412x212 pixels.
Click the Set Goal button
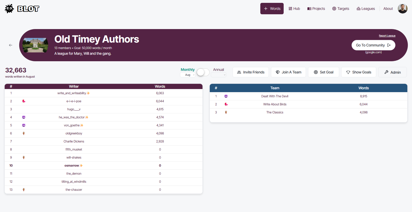click(x=324, y=72)
